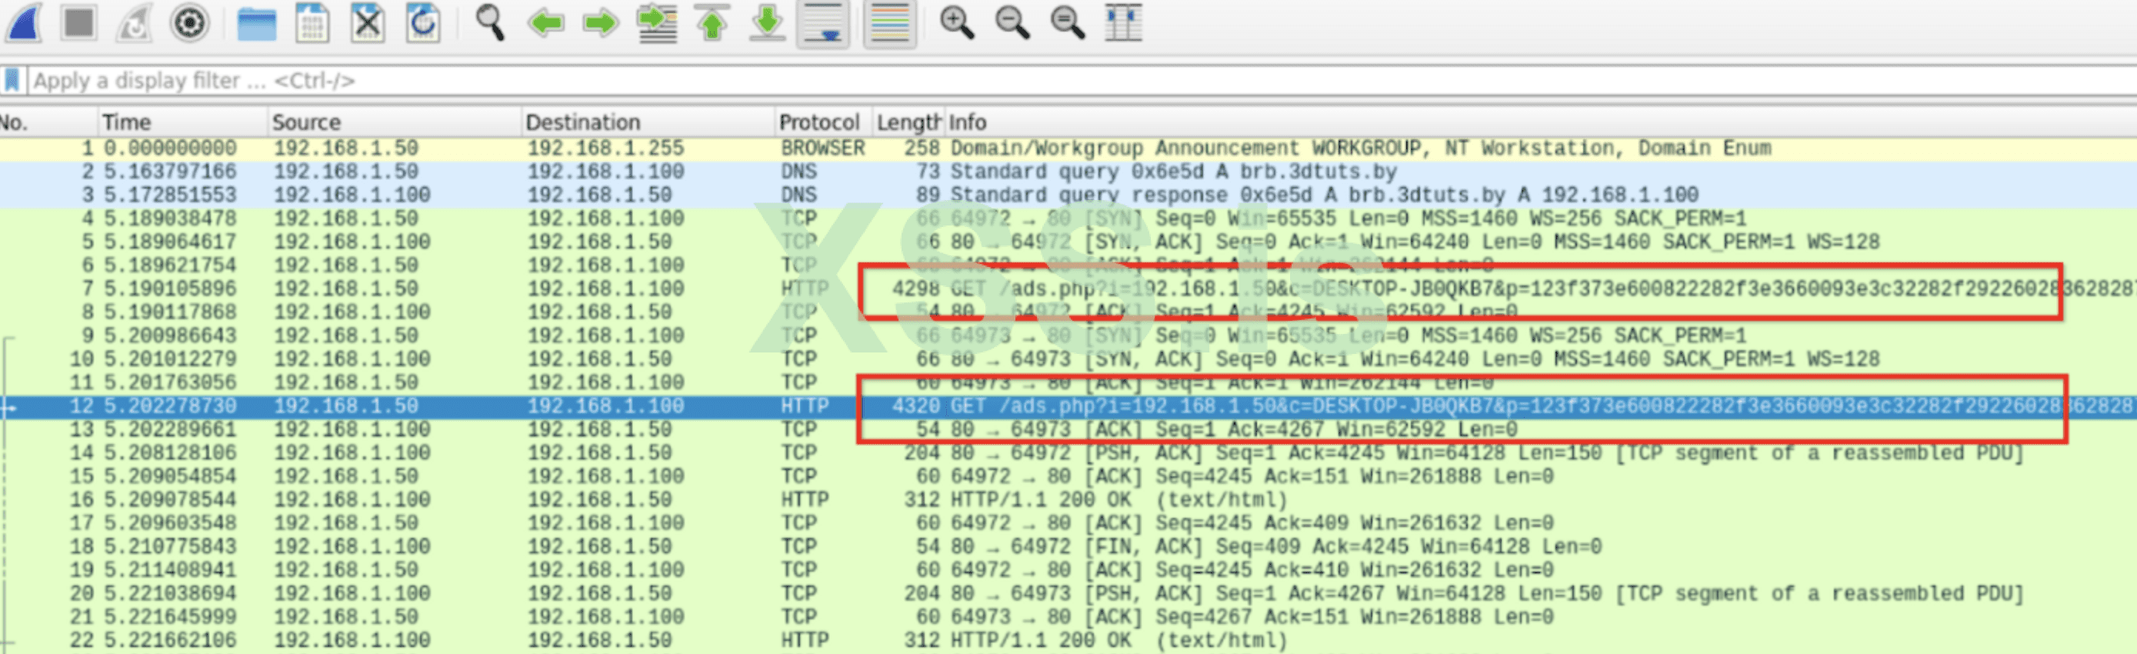This screenshot has height=654, width=2137.
Task: Open a capture file via the folder icon
Action: click(256, 22)
